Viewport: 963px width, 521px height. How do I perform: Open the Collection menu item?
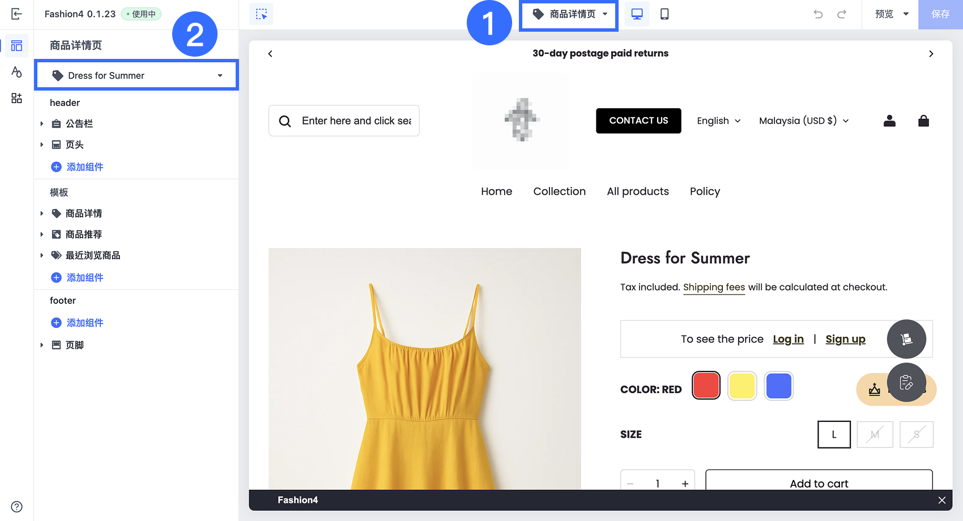(x=559, y=191)
